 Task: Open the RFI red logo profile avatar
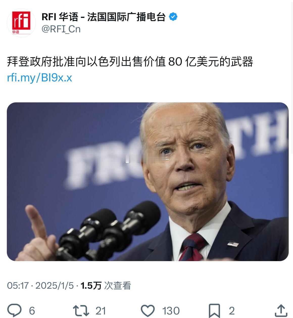coord(21,23)
